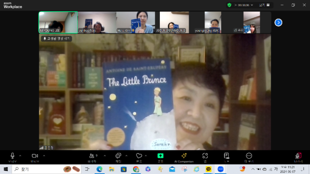Expand options arrow beside Chat
This screenshot has height=174, width=310.
pos(126,156)
